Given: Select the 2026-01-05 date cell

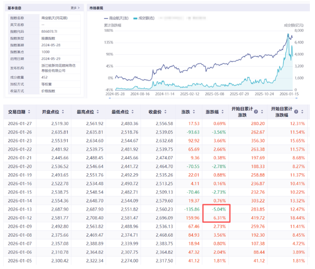Looking at the screenshot, I should [x=20, y=261].
